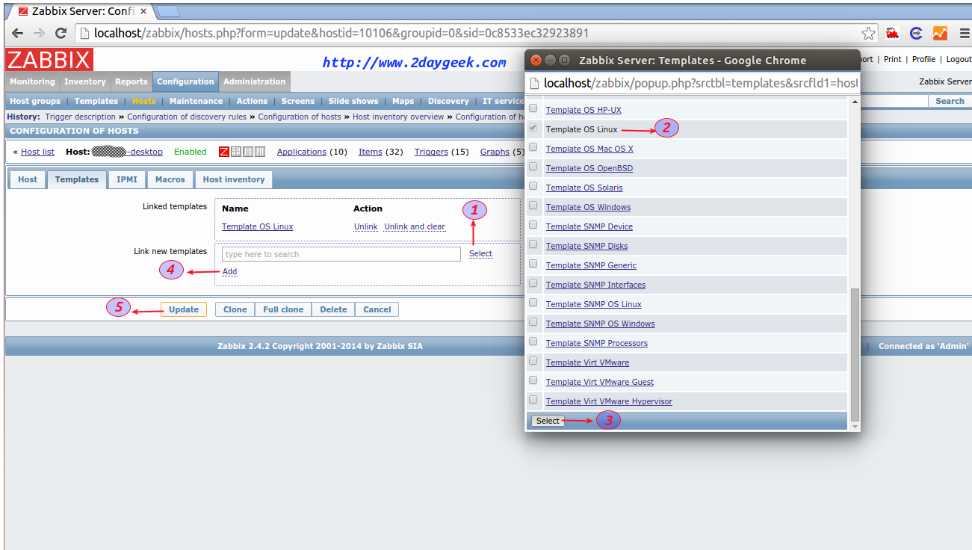Click the ZABBIX logo
The image size is (972, 550).
(x=49, y=60)
